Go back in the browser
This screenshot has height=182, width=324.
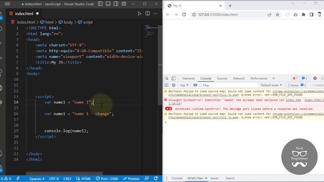168,15
